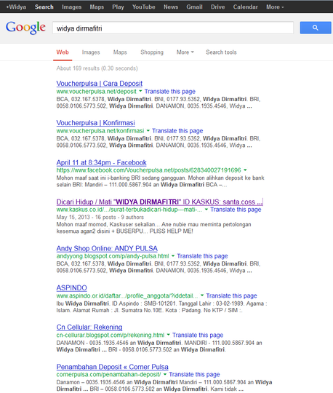Open the Penambahan Deposit « Corner Pulsa result
Screen dimensions: 333x393
(112, 367)
